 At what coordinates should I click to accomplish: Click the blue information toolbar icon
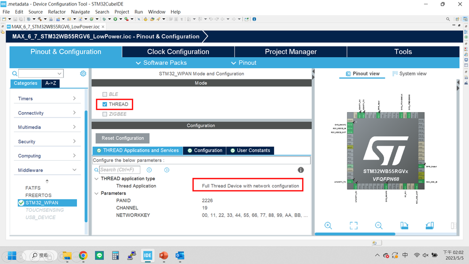point(254,19)
